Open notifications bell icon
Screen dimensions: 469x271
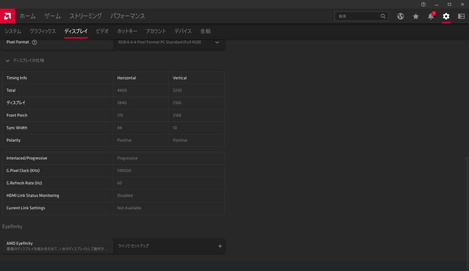point(431,16)
